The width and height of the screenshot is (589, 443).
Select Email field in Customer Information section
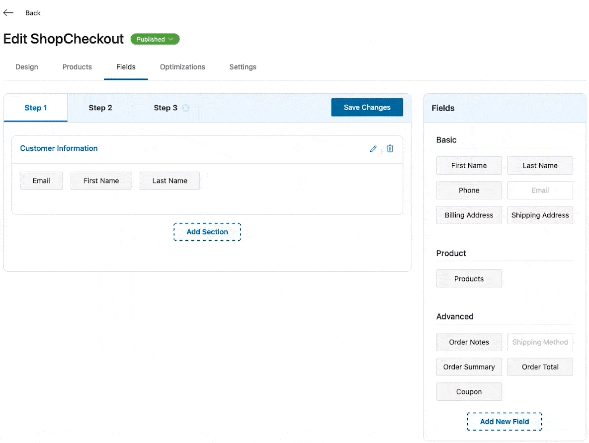[x=41, y=181]
